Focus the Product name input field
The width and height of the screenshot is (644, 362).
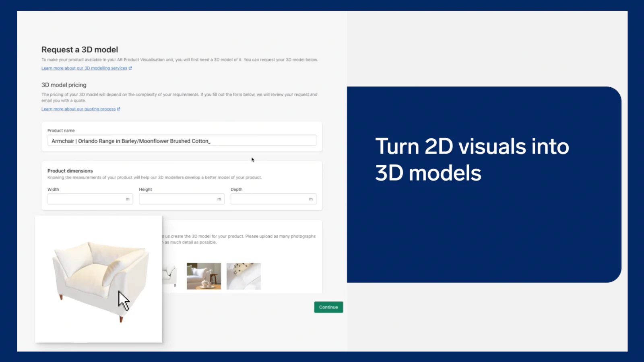click(x=182, y=141)
